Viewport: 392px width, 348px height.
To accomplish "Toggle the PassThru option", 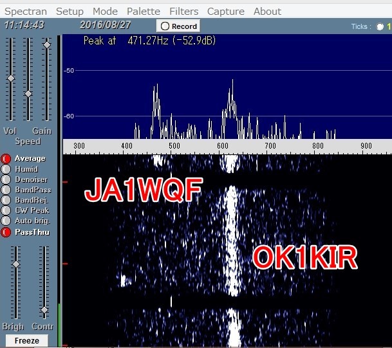I will pyautogui.click(x=6, y=232).
